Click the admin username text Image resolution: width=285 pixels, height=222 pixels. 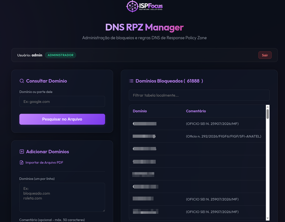pos(37,55)
